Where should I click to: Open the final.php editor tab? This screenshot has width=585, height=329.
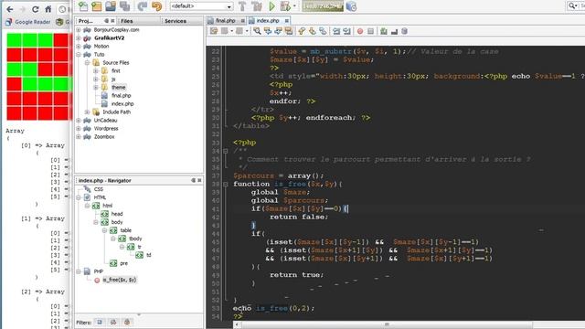(x=225, y=20)
